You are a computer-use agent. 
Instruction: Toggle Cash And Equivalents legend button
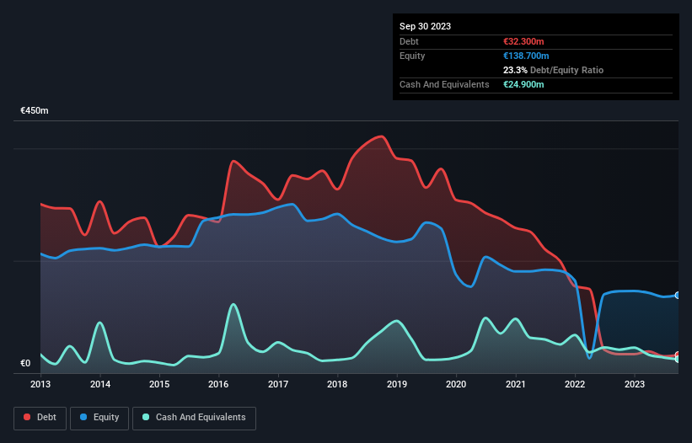coord(194,418)
